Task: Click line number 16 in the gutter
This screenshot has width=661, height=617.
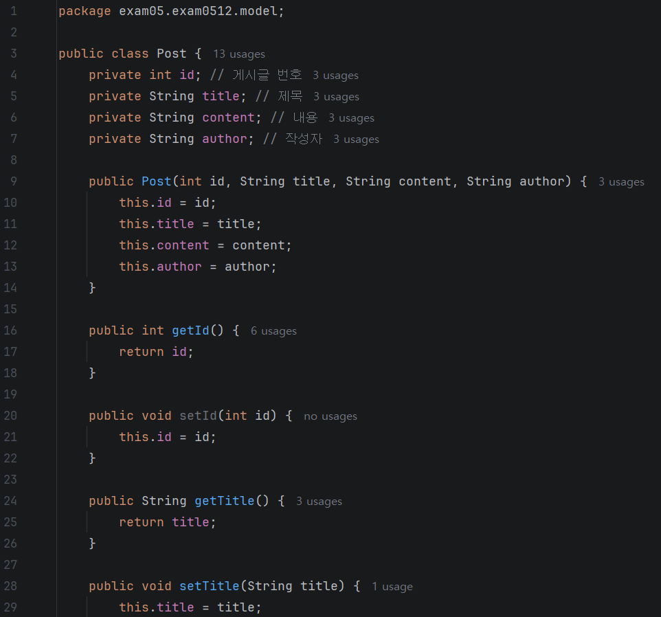Action: 10,330
